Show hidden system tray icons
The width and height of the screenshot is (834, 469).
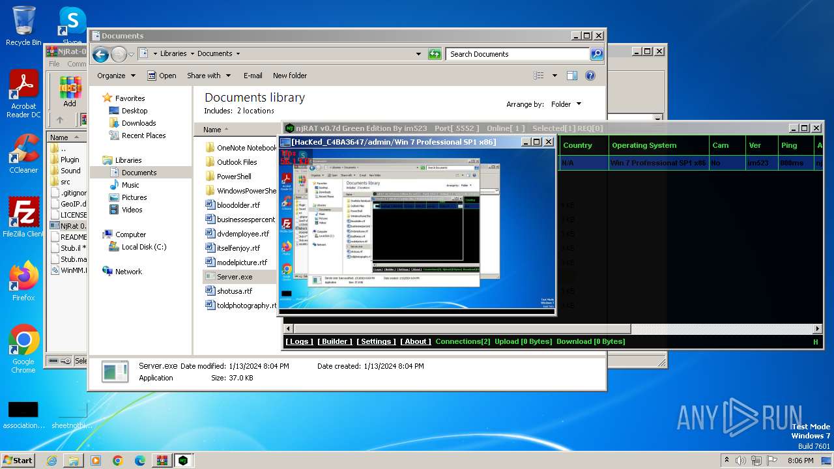[726, 461]
